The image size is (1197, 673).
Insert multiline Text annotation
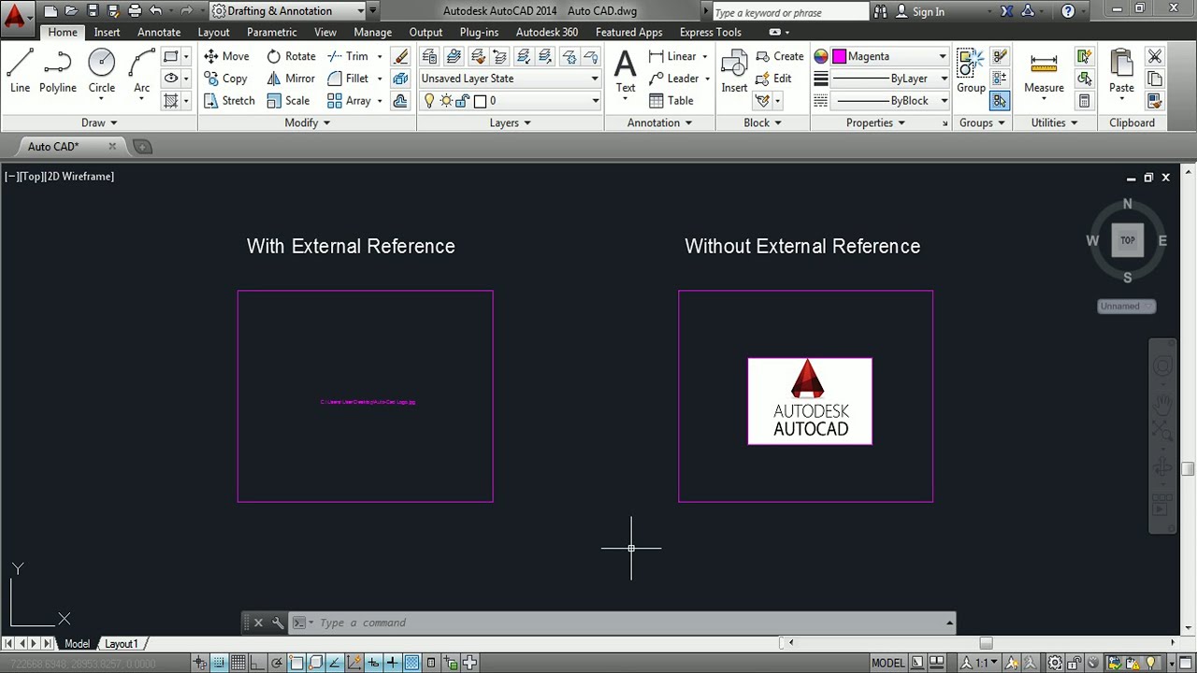coord(626,72)
